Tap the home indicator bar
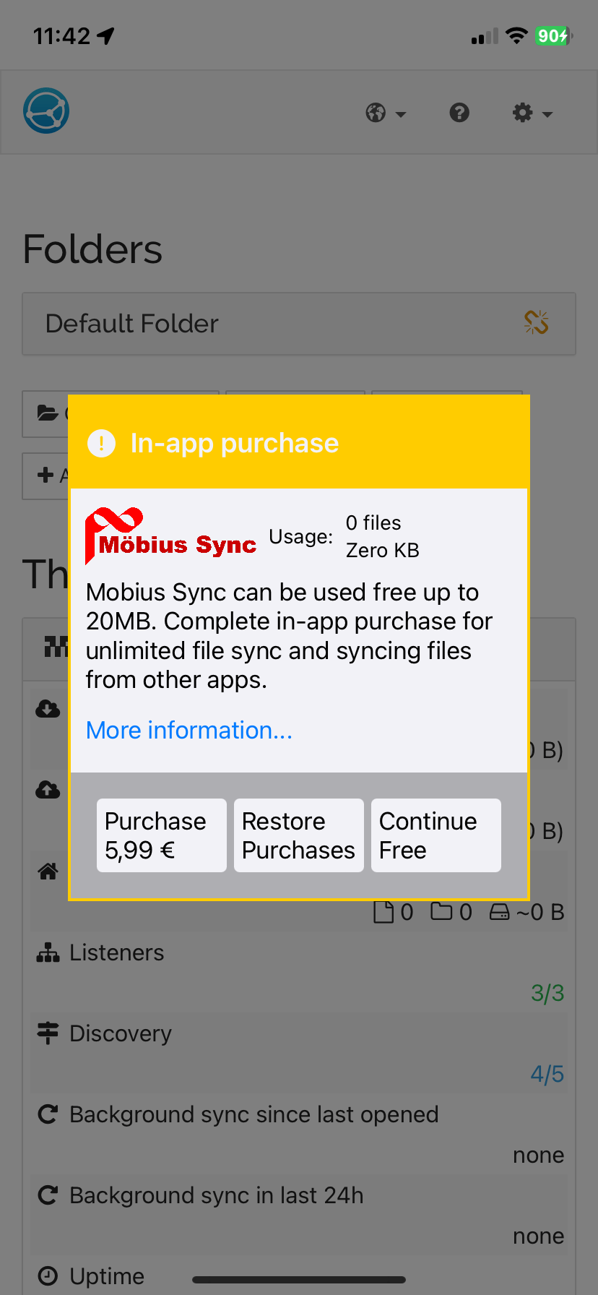Viewport: 598px width, 1295px height. point(299,1280)
